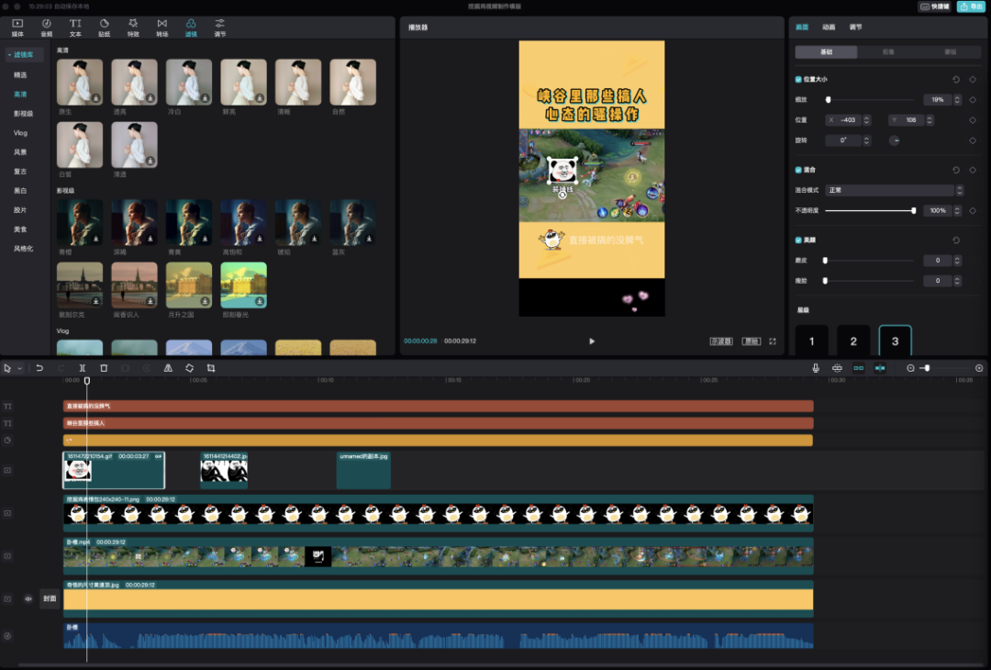Click the 旋转 angle stepper
Viewport: 991px width, 670px height.
[x=867, y=140]
